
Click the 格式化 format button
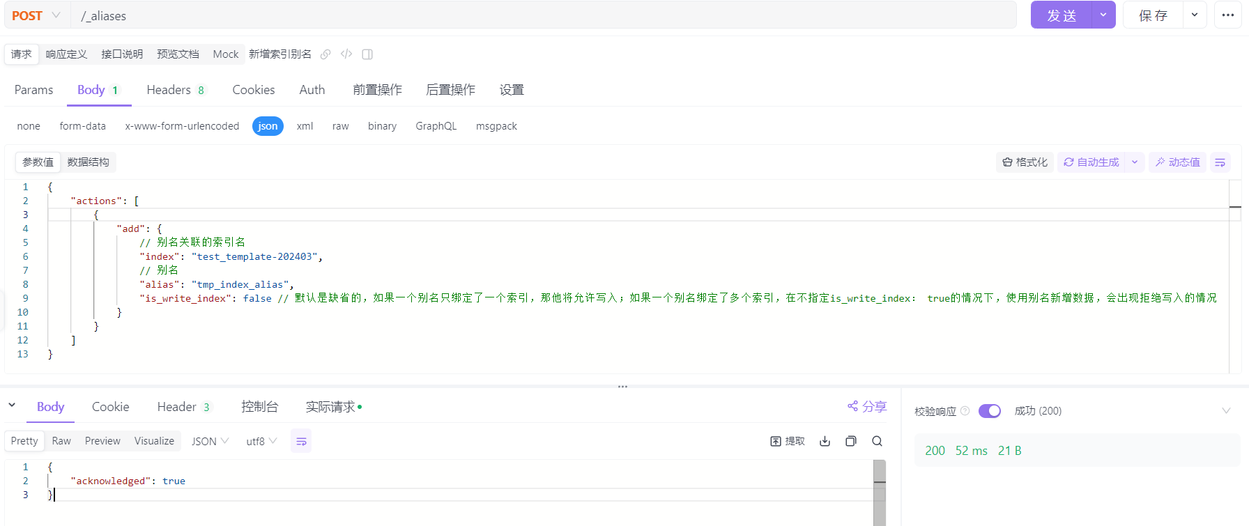(x=1025, y=162)
